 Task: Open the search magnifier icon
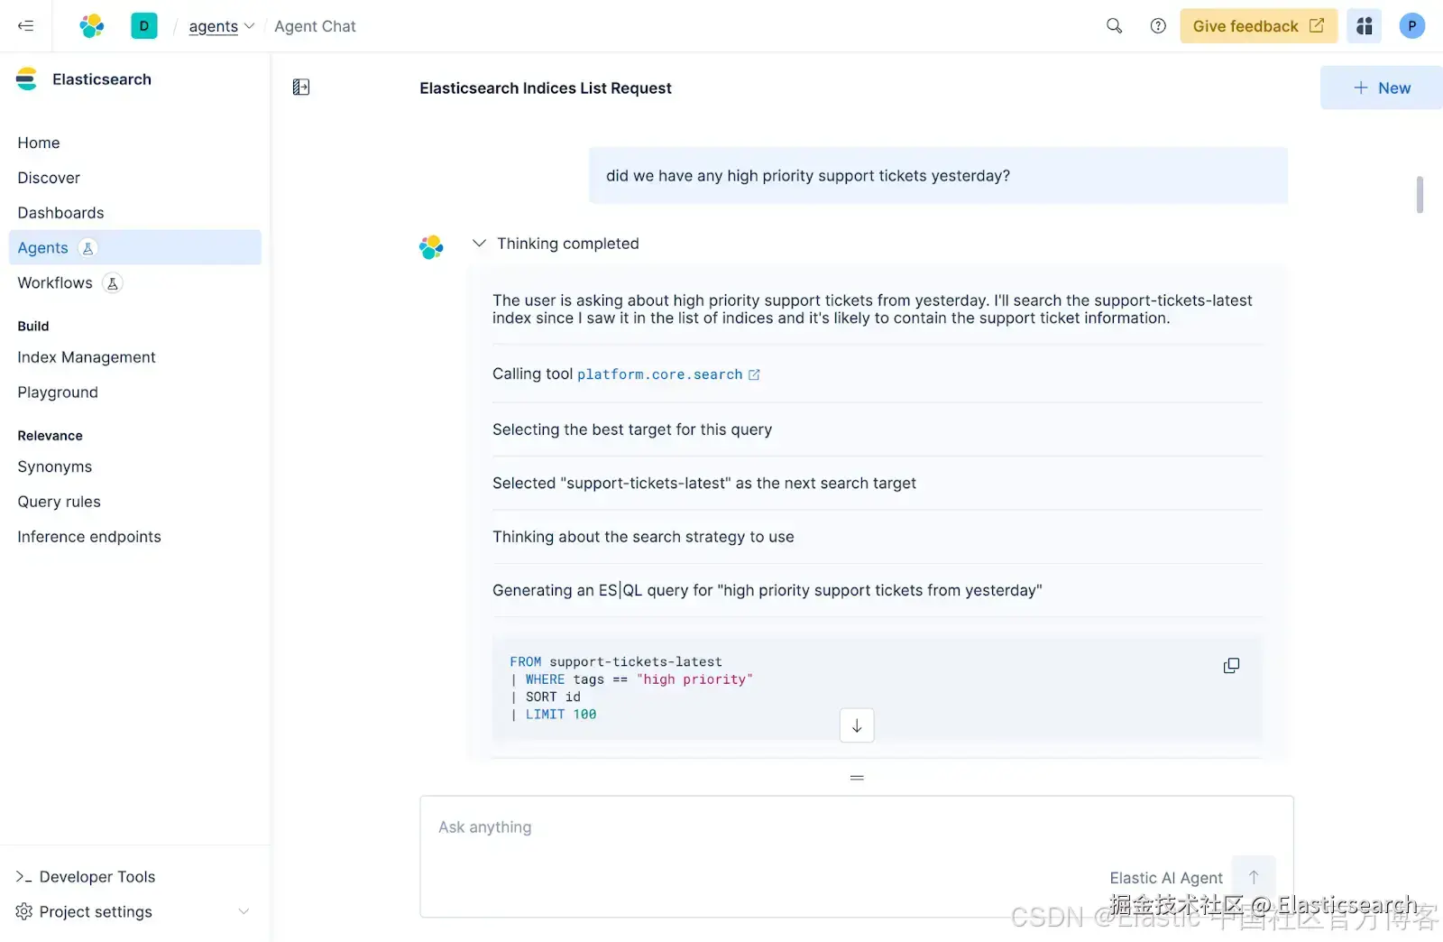pyautogui.click(x=1115, y=26)
